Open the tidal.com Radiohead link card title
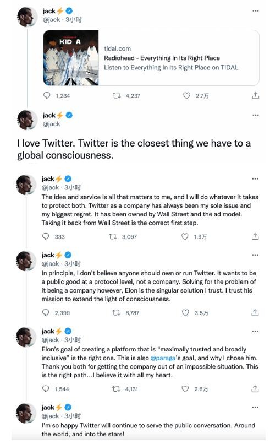The image size is (275, 444). (x=162, y=58)
